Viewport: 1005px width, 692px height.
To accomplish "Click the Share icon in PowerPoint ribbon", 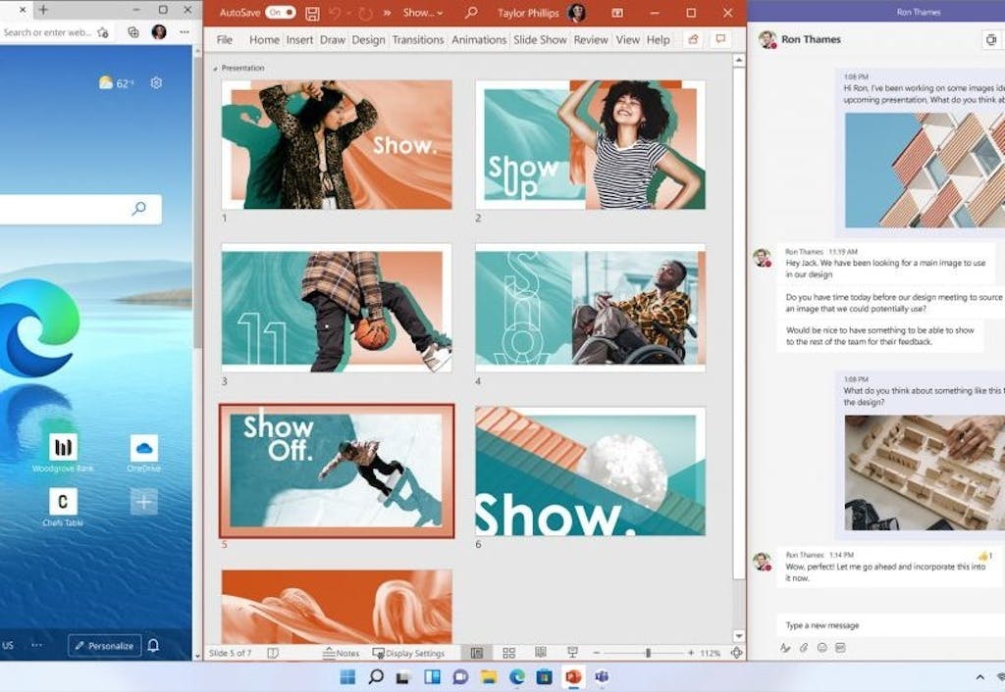I will coord(693,40).
